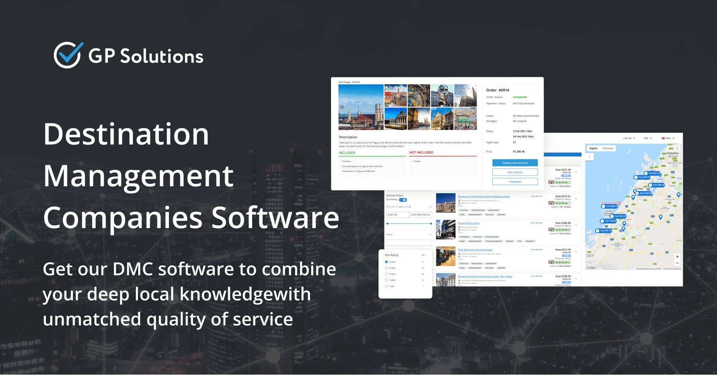Enable the 4 stars filter
The image size is (717, 375).
(386, 268)
